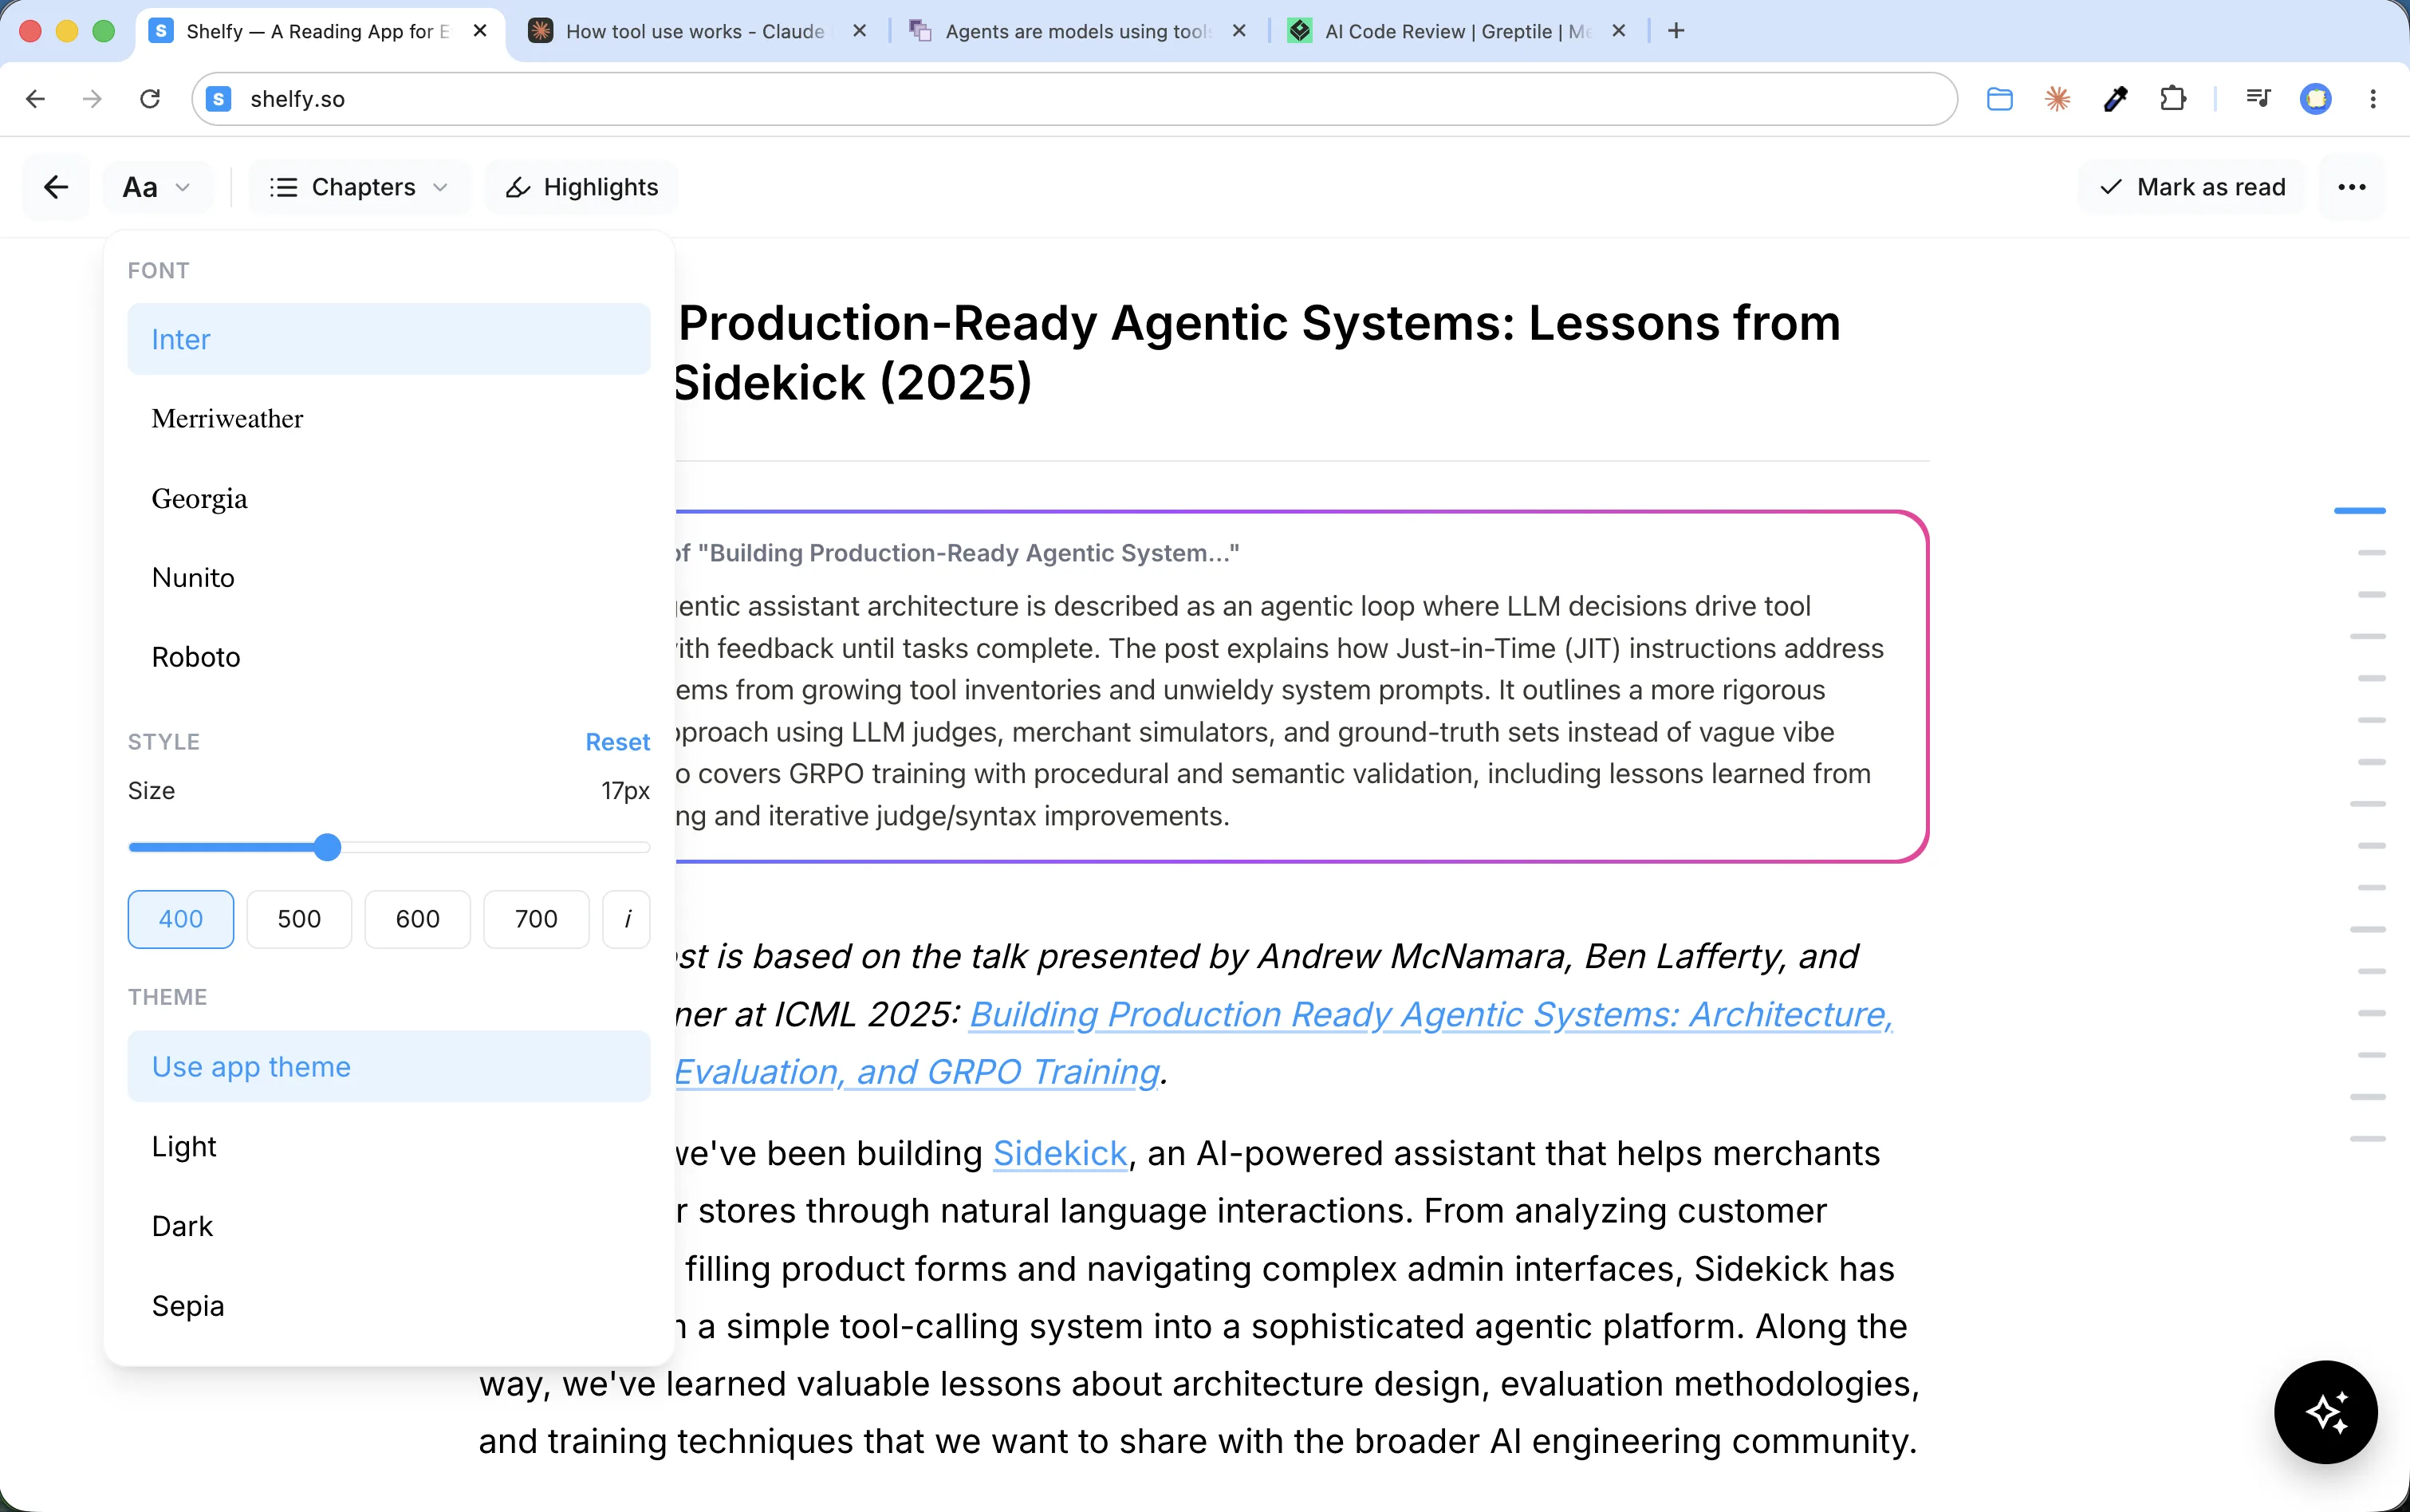Close the Agents are models tab
This screenshot has height=1512, width=2410.
click(x=1239, y=31)
